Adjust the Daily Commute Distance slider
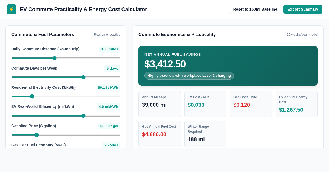This screenshot has width=329, height=172. coord(66,58)
